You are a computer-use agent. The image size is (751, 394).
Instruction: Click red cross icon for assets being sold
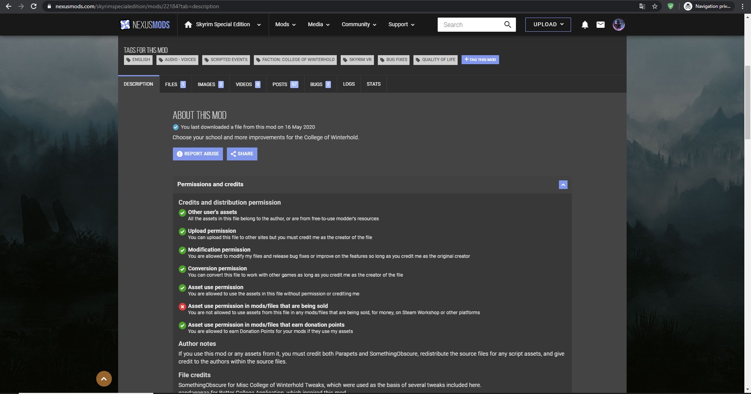click(x=182, y=307)
